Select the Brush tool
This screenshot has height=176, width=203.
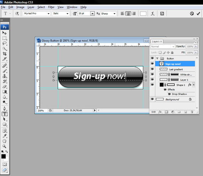point(4,71)
